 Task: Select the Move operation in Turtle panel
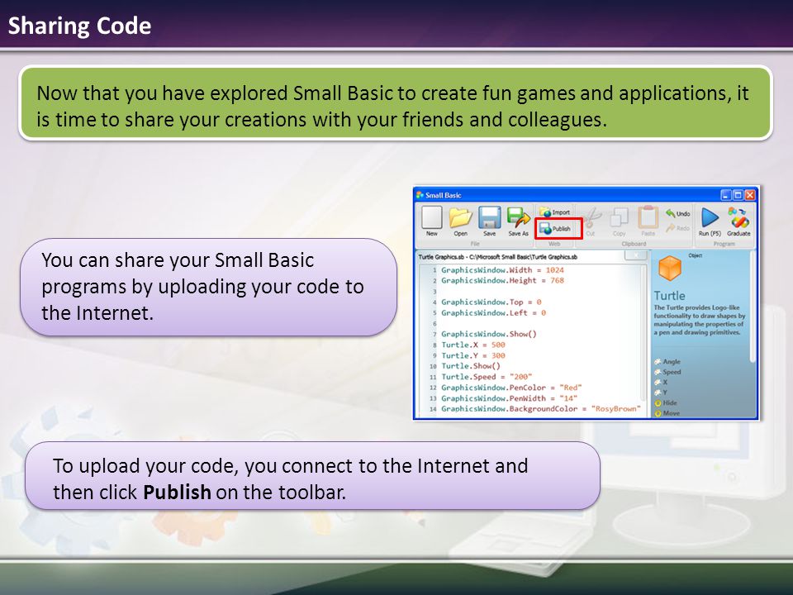pyautogui.click(x=667, y=413)
